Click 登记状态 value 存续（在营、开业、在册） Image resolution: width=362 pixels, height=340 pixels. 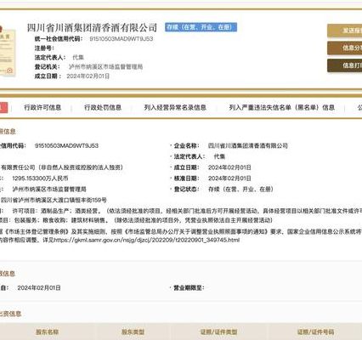pos(240,189)
